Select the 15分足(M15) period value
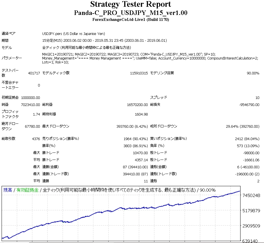Screen dimensions: 264x243 tap(104, 41)
